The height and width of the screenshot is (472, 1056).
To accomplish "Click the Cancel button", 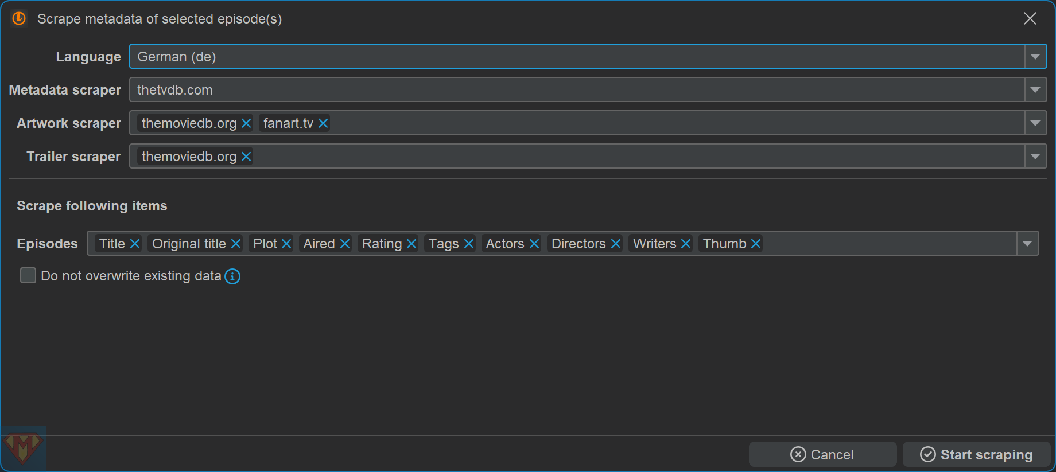I will tap(822, 454).
